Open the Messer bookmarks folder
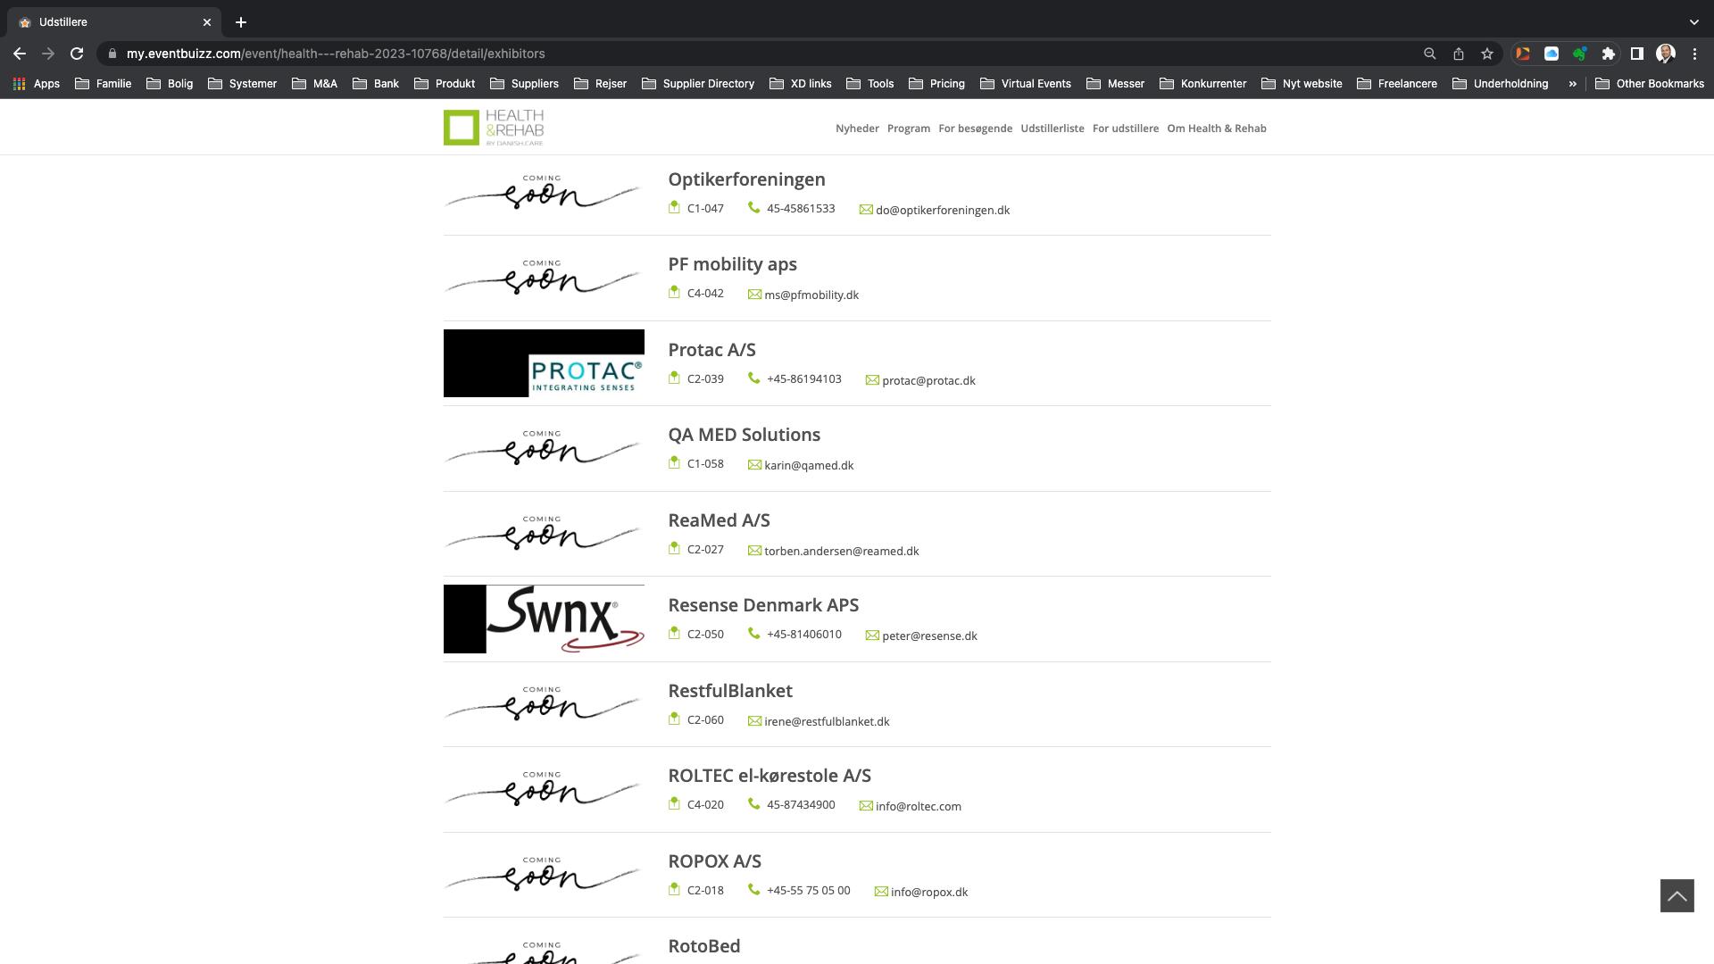This screenshot has height=964, width=1714. pos(1115,84)
